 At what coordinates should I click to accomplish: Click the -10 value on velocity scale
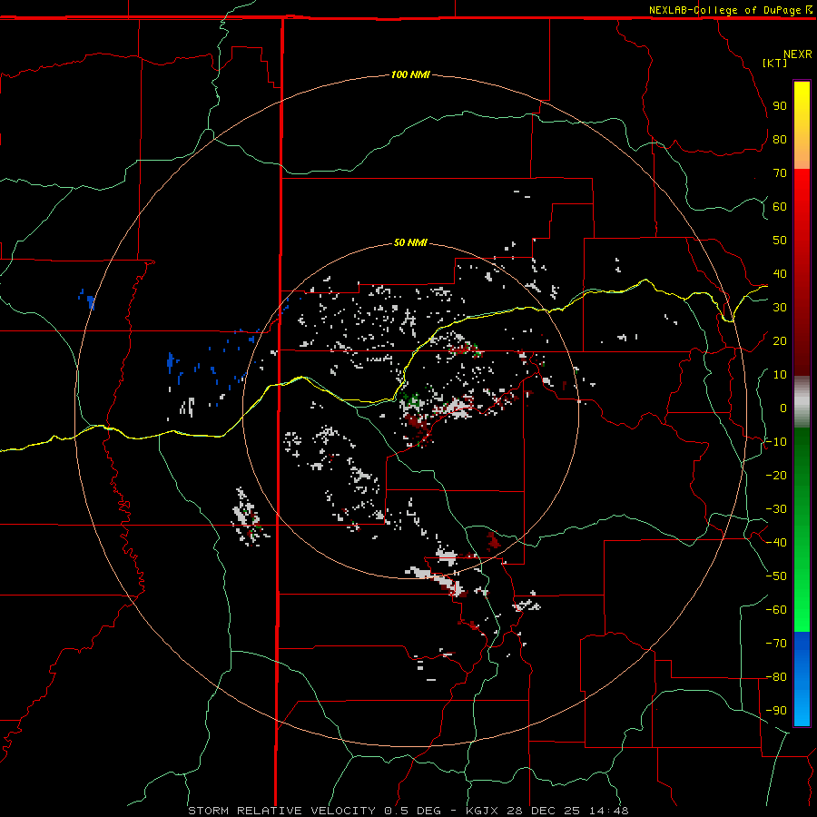(x=776, y=442)
